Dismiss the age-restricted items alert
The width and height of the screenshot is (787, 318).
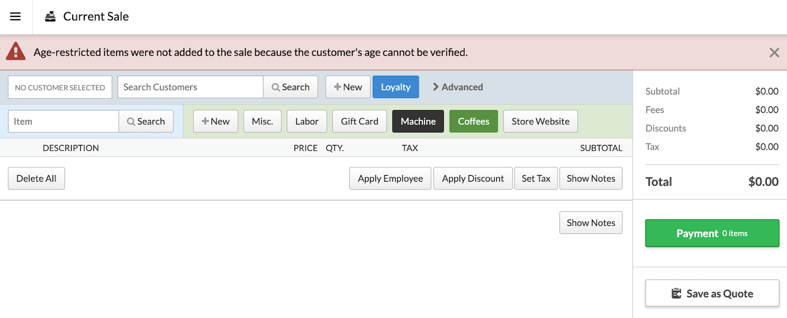(x=774, y=52)
